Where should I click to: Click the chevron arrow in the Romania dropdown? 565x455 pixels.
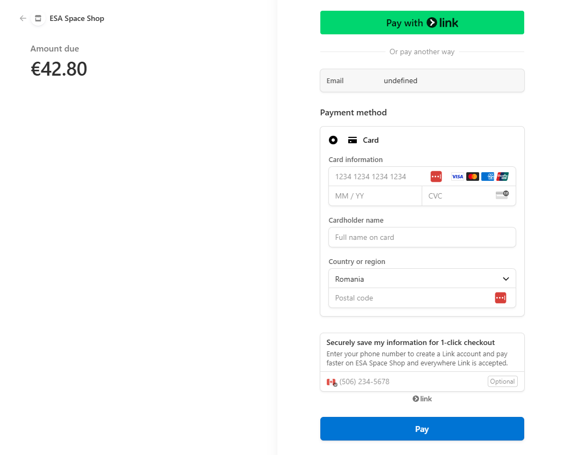click(x=506, y=279)
